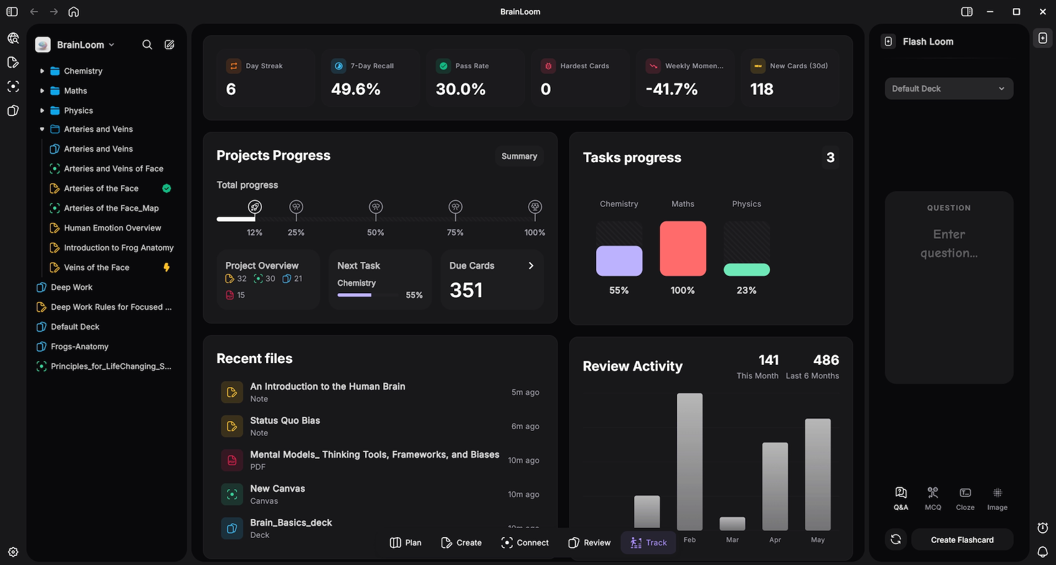Click the Maths red progress bar
The height and width of the screenshot is (565, 1056).
(x=683, y=248)
